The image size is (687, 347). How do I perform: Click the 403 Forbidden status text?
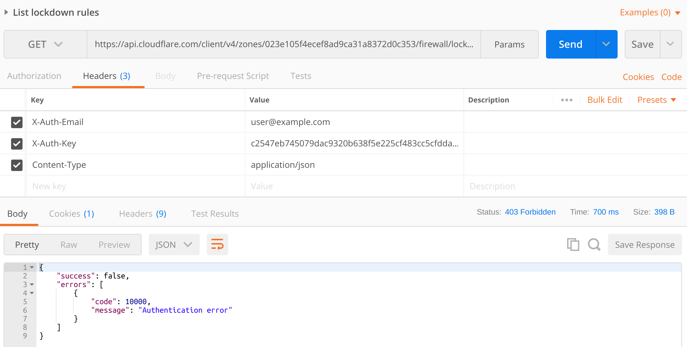(530, 212)
